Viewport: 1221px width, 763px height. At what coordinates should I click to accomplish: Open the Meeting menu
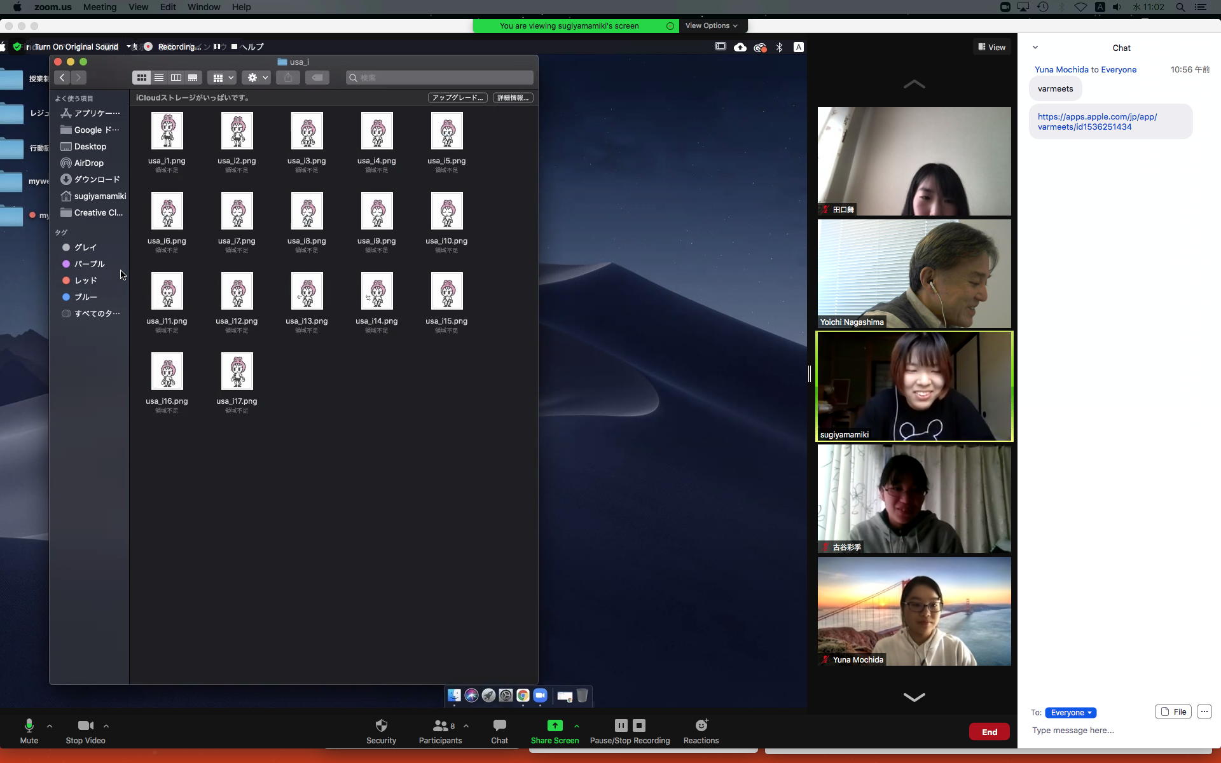[x=99, y=7]
